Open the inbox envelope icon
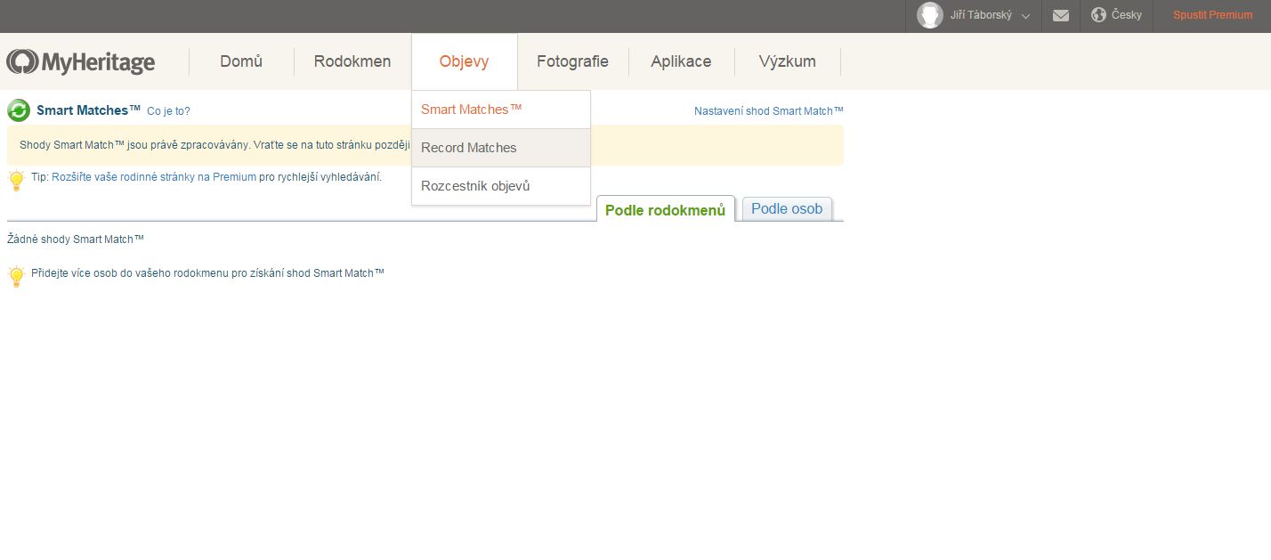 [x=1061, y=15]
